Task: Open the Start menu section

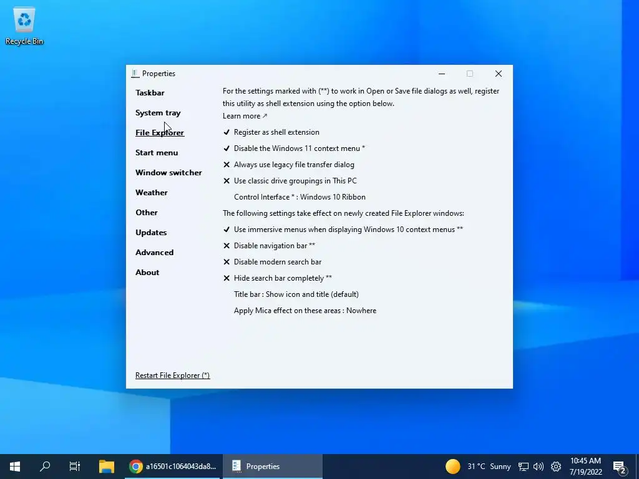Action: pyautogui.click(x=157, y=153)
